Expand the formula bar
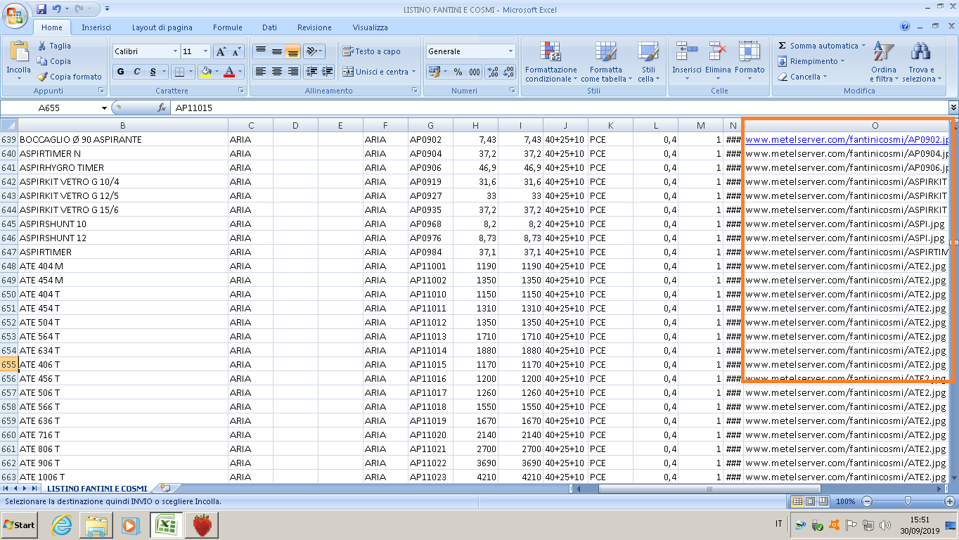 953,108
